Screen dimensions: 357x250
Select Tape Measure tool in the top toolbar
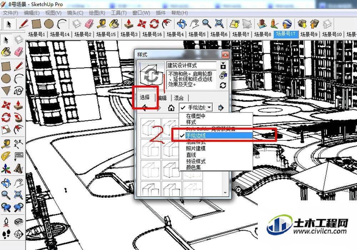pyautogui.click(x=101, y=24)
